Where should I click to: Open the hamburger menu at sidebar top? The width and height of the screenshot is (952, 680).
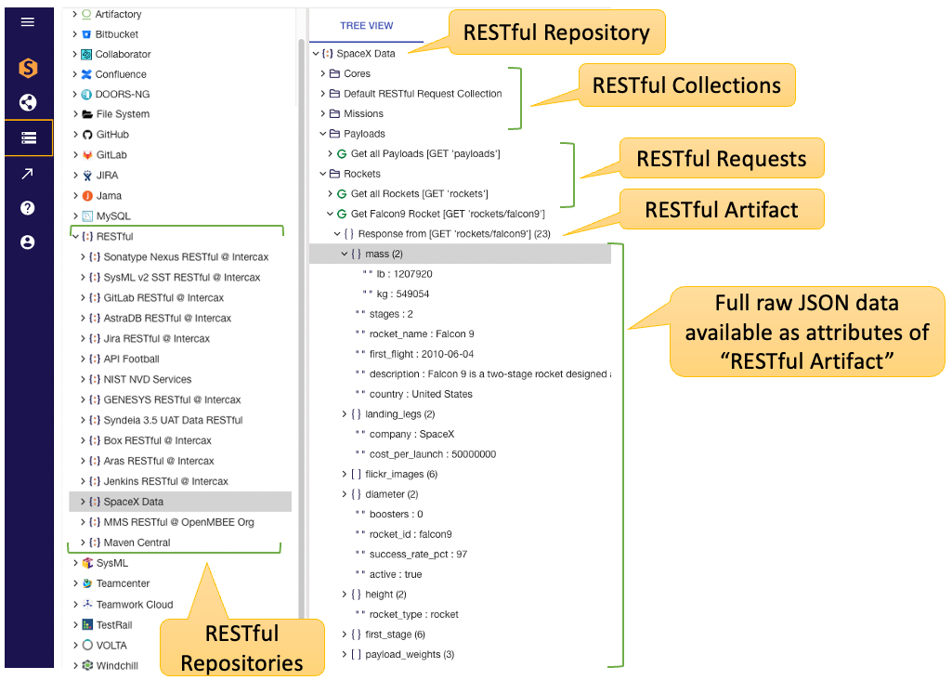(x=28, y=22)
